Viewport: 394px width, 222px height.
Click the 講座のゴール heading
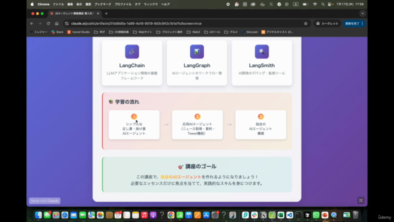click(197, 166)
